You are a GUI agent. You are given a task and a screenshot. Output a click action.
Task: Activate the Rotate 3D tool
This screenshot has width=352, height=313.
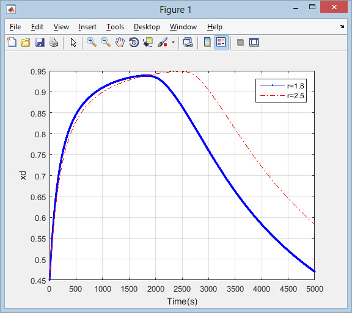134,42
